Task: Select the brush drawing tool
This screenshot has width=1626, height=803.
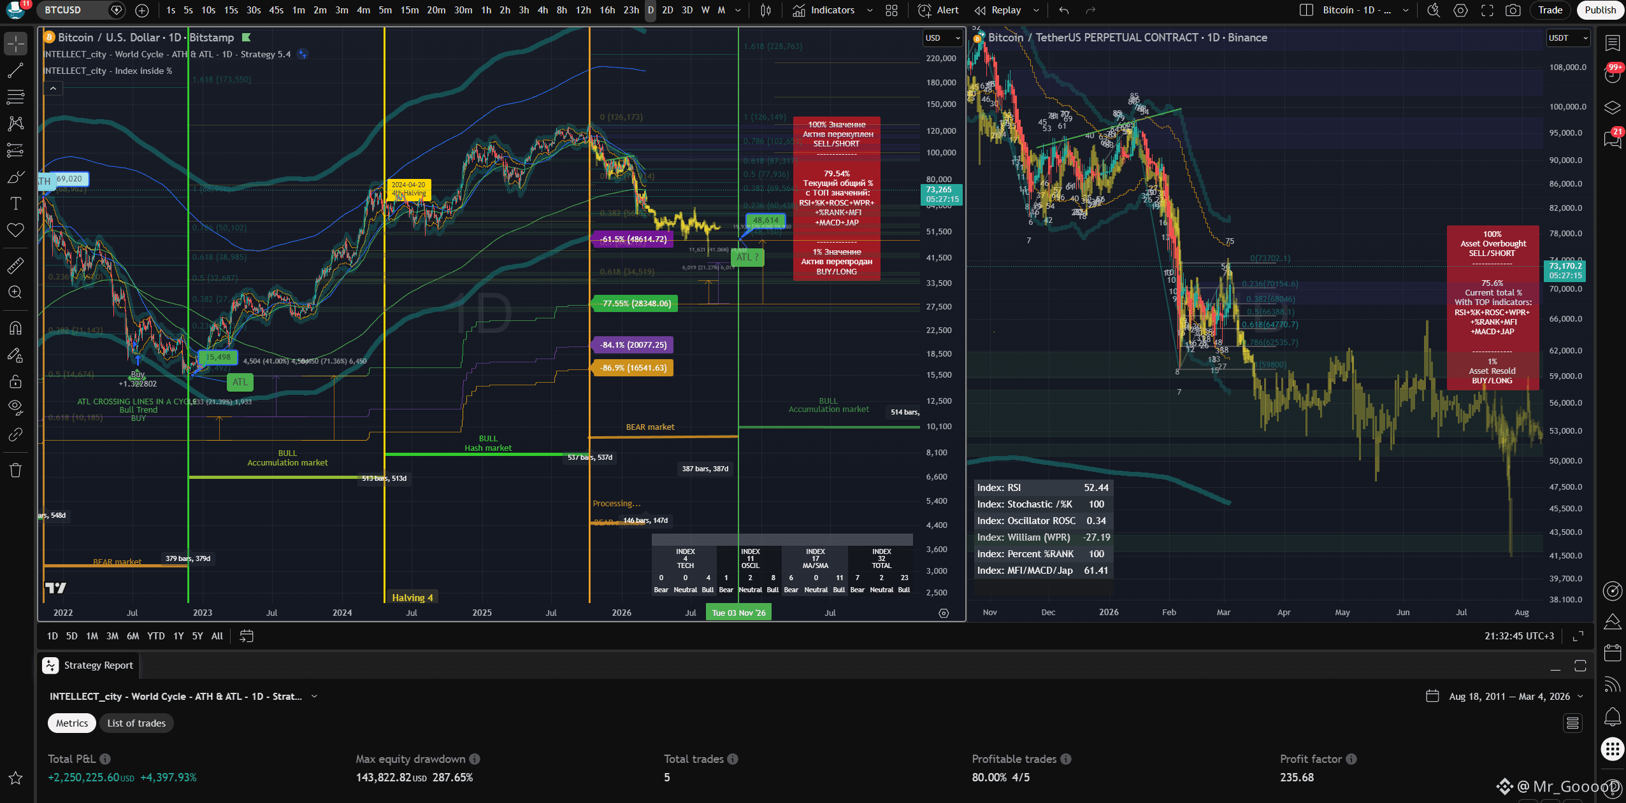Action: pyautogui.click(x=15, y=177)
